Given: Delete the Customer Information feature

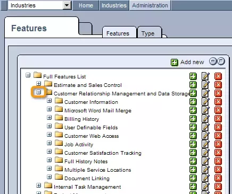Looking at the screenshot, I should (x=218, y=102).
